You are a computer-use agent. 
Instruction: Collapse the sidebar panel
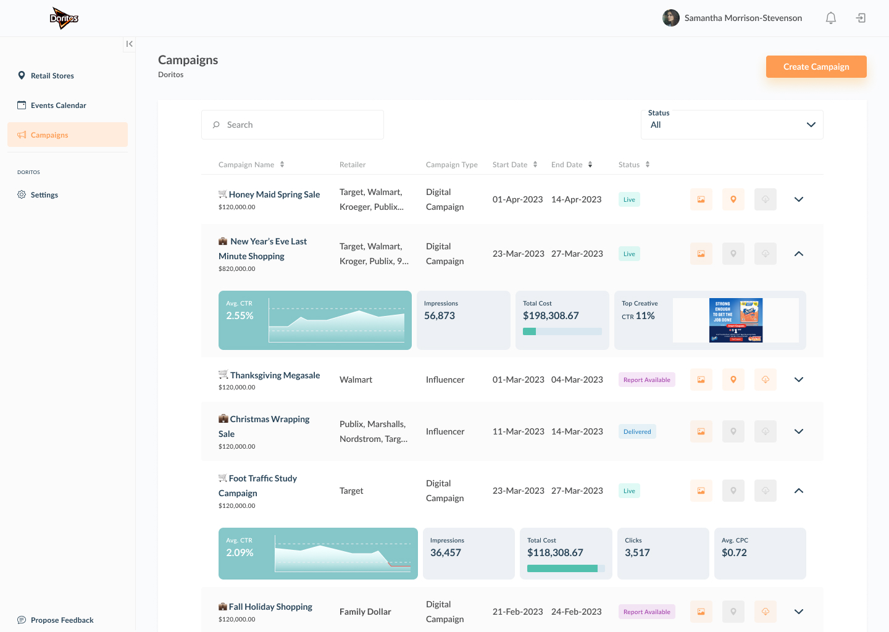[x=129, y=44]
